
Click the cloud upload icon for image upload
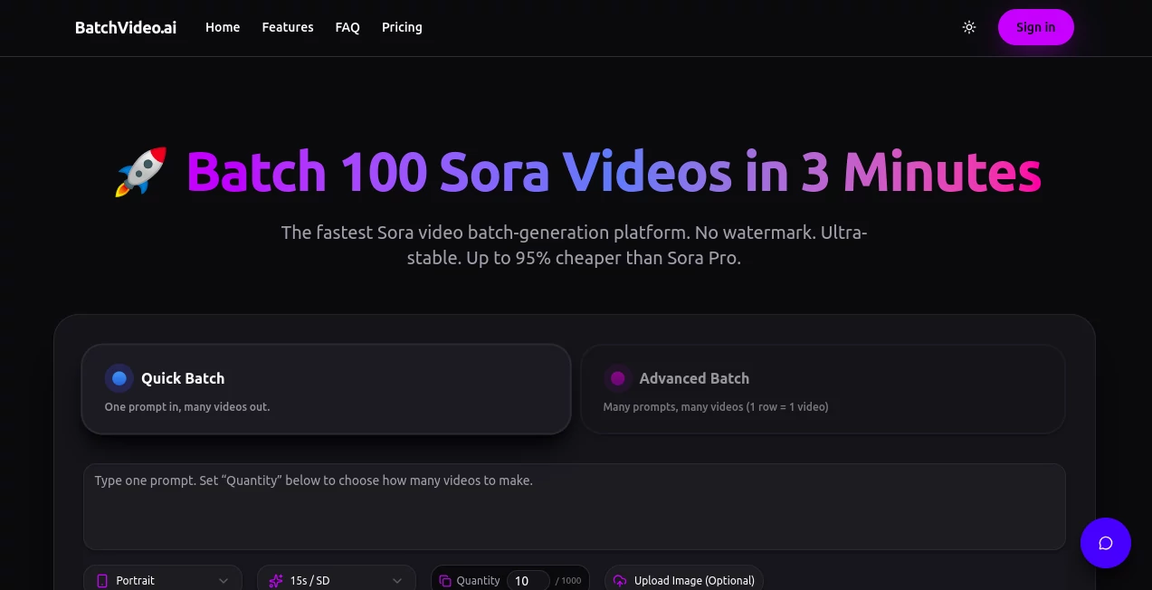click(x=620, y=580)
